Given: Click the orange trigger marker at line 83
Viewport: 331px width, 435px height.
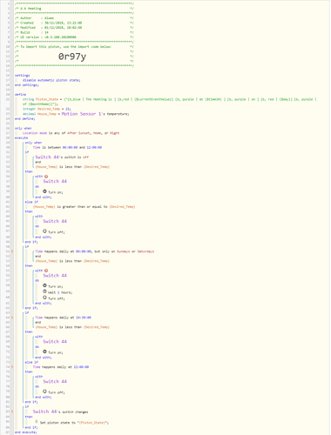Looking at the screenshot, I should pos(12,412).
